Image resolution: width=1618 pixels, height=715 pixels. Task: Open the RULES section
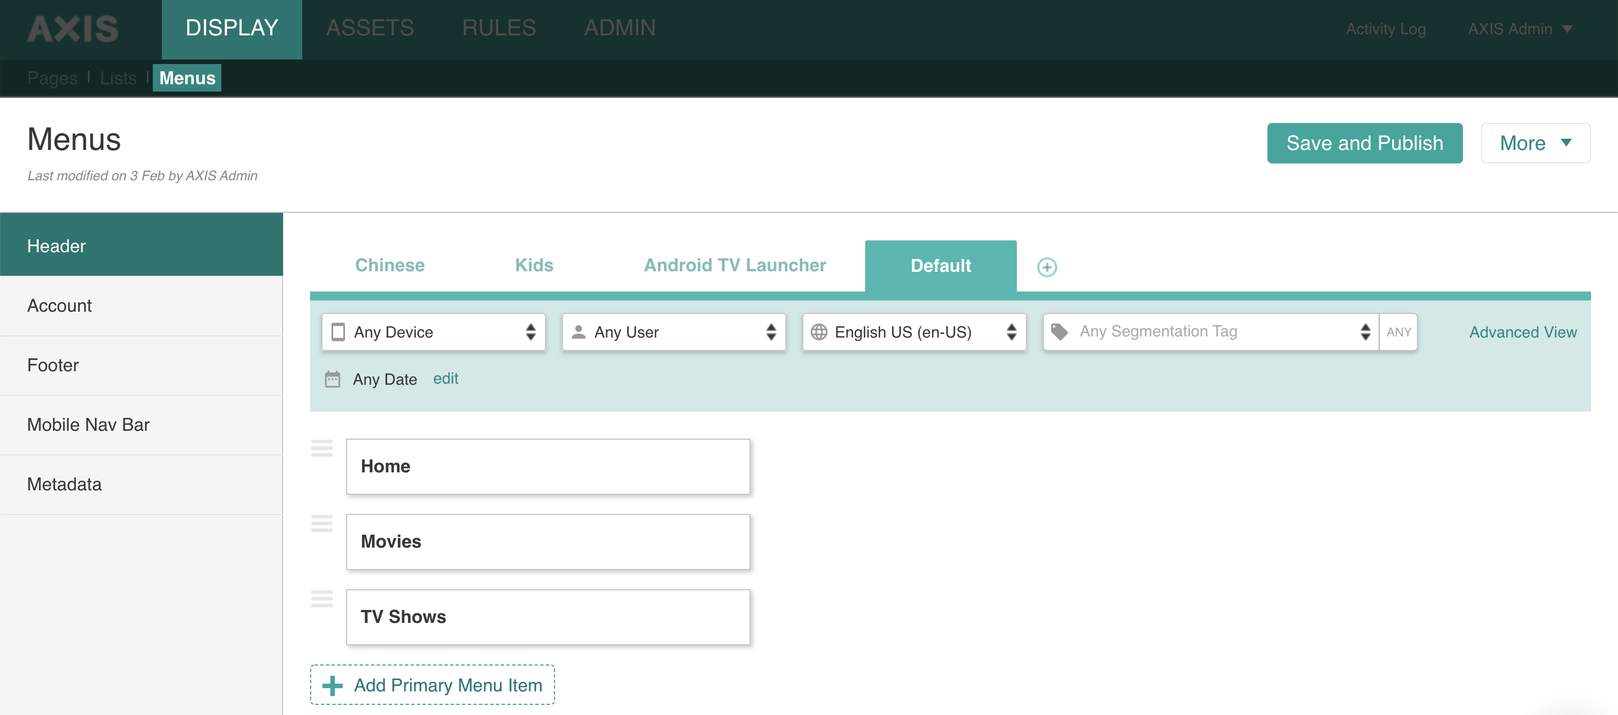pos(499,28)
